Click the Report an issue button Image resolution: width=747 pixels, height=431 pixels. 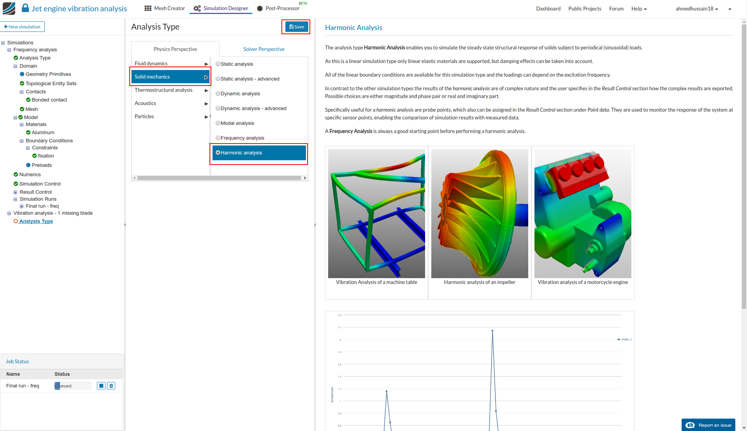708,425
